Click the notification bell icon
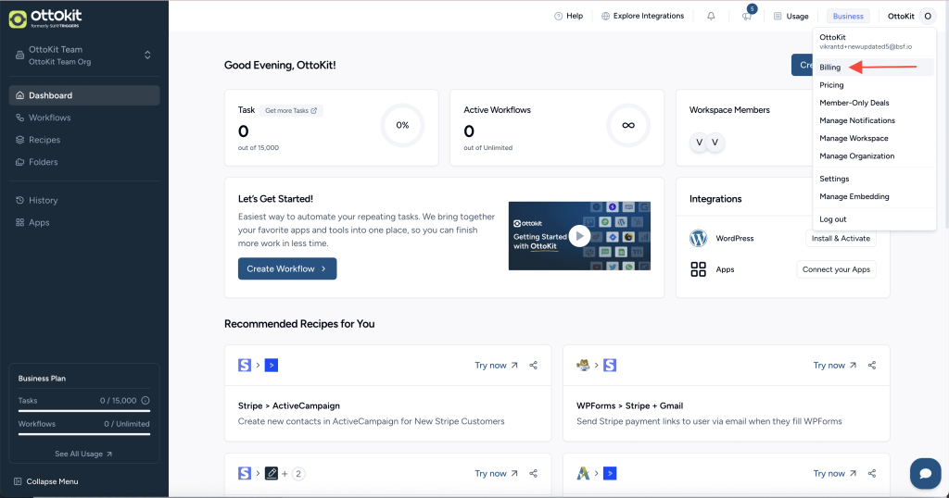Screen dimensions: 949x498 [711, 16]
